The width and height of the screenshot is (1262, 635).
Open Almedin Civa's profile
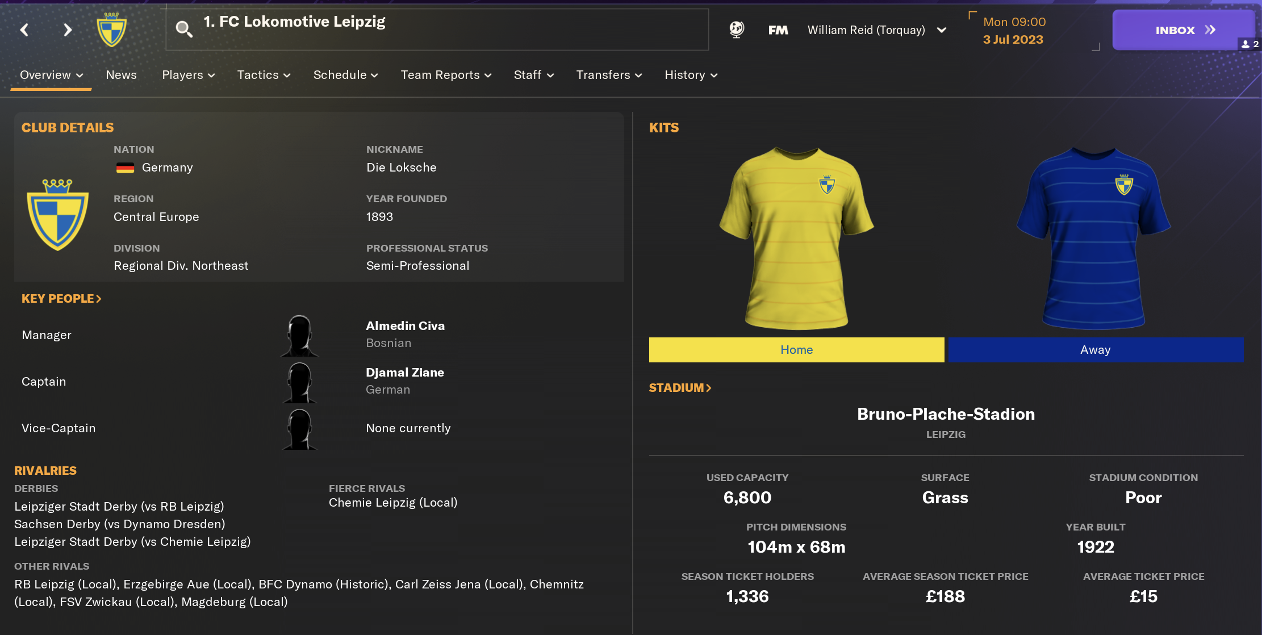coord(405,326)
